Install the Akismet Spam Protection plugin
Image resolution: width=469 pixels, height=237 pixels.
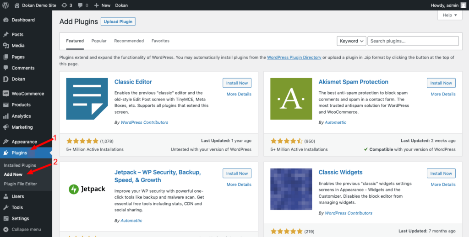[441, 83]
